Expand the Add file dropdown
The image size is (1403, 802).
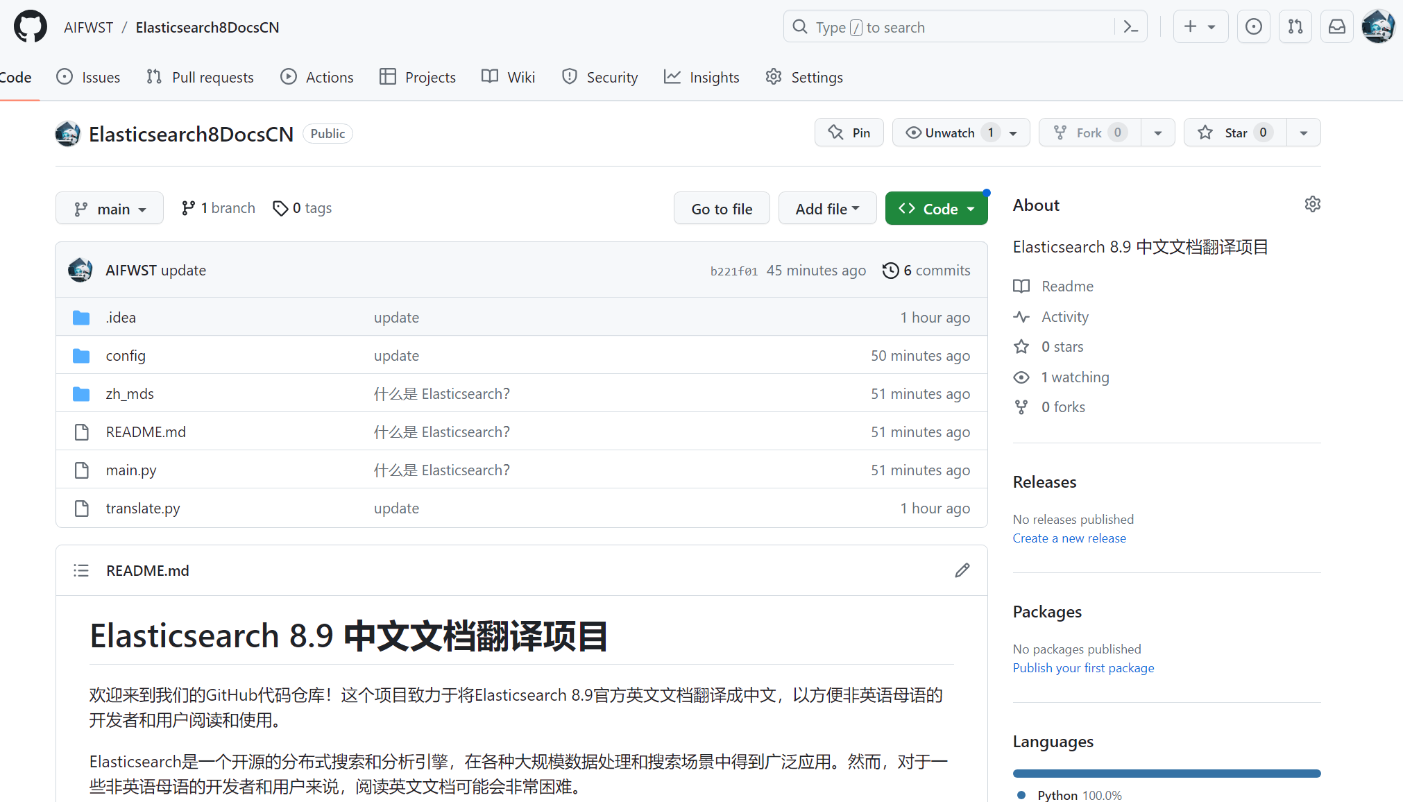827,208
